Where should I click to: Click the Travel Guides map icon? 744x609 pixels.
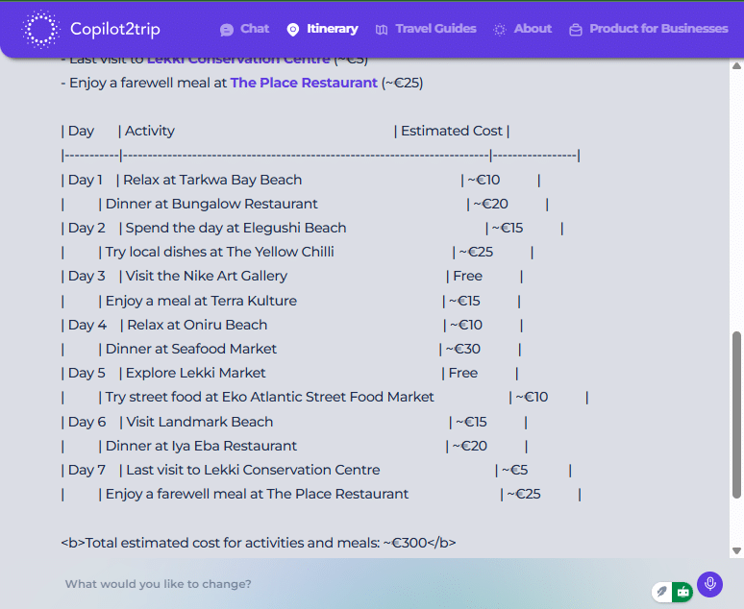coord(382,30)
